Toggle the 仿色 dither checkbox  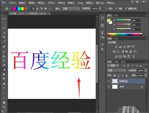(x=116, y=9)
